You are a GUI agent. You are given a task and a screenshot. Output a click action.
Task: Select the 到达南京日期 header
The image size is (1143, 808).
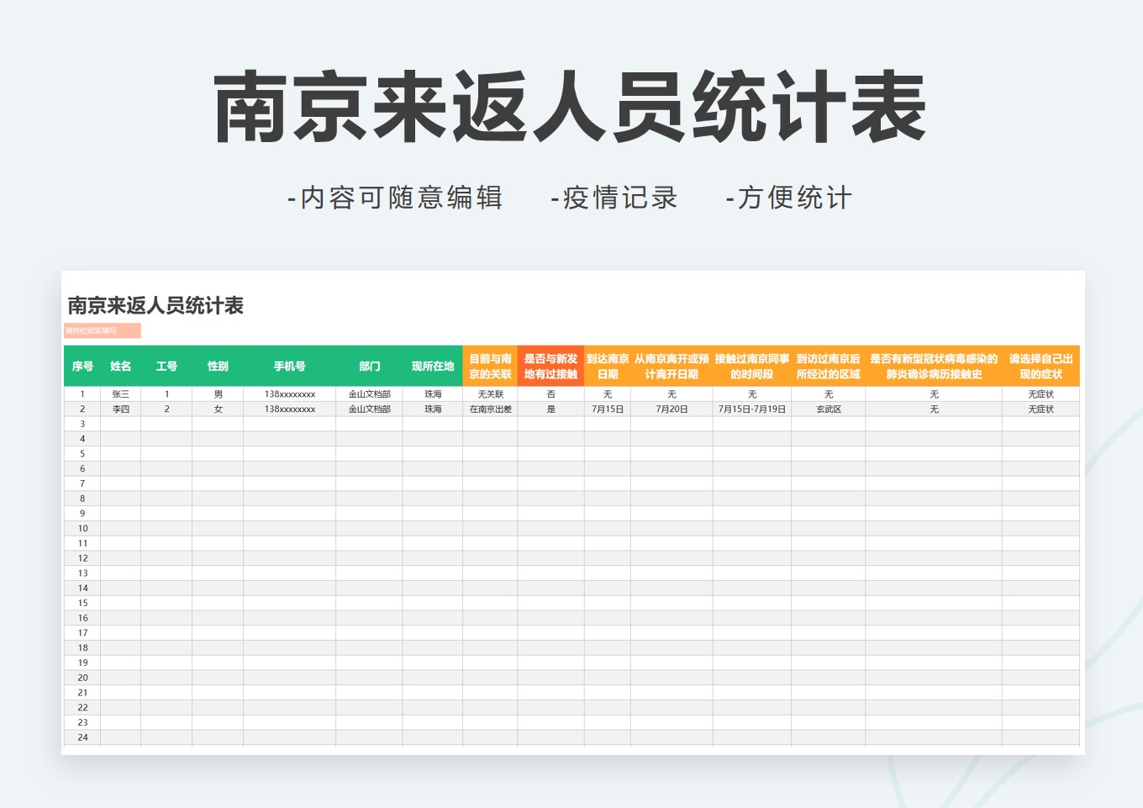click(608, 366)
